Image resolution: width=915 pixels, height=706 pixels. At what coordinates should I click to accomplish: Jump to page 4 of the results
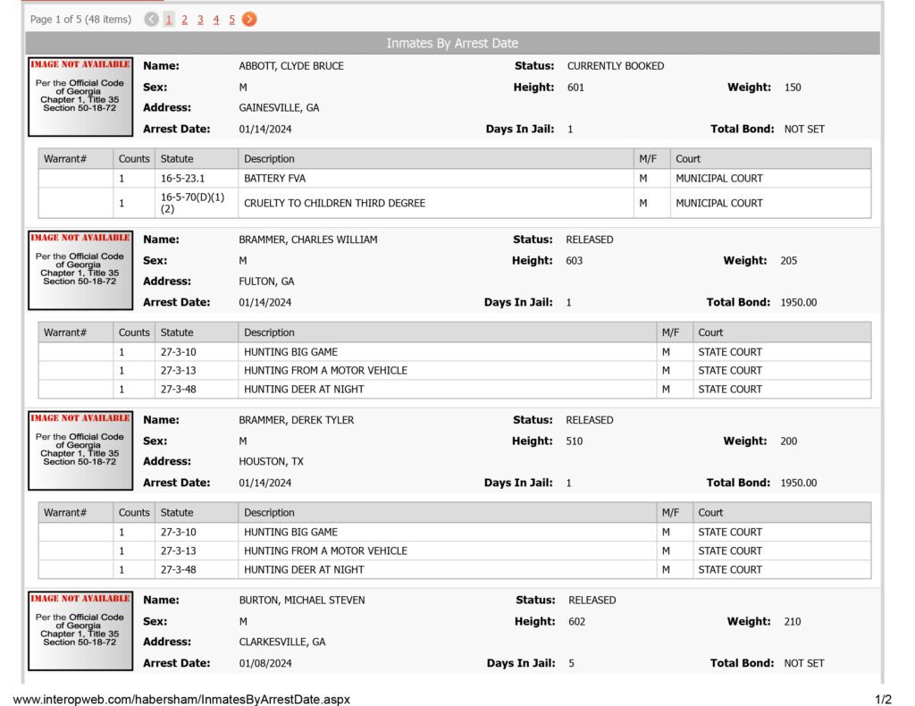(216, 20)
